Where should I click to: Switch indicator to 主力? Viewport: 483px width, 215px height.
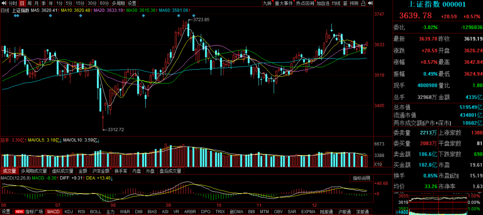110,211
